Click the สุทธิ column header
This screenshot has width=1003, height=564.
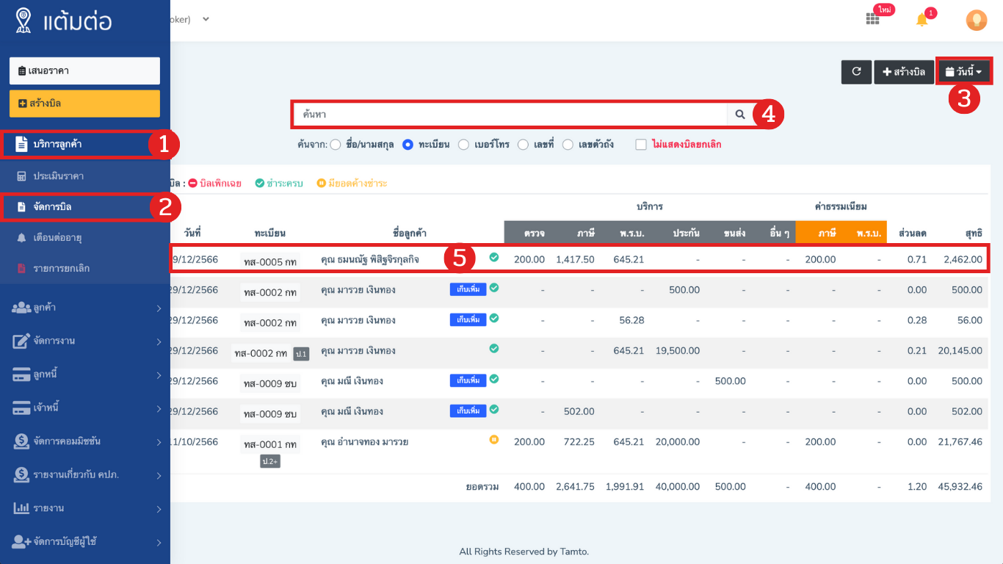click(x=973, y=233)
